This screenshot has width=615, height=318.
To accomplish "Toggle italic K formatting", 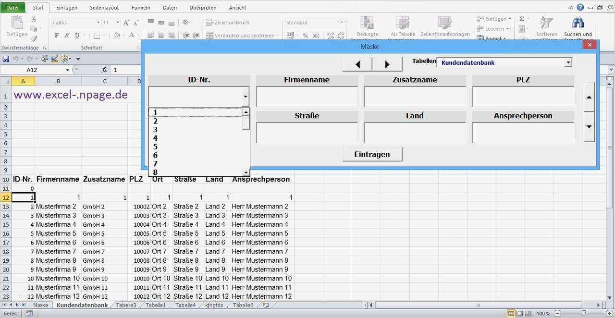I will pos(67,36).
